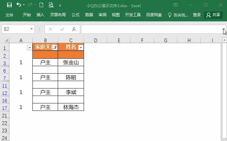Open the 文件 menu
Image resolution: width=227 pixels, height=141 pixels.
coord(9,15)
